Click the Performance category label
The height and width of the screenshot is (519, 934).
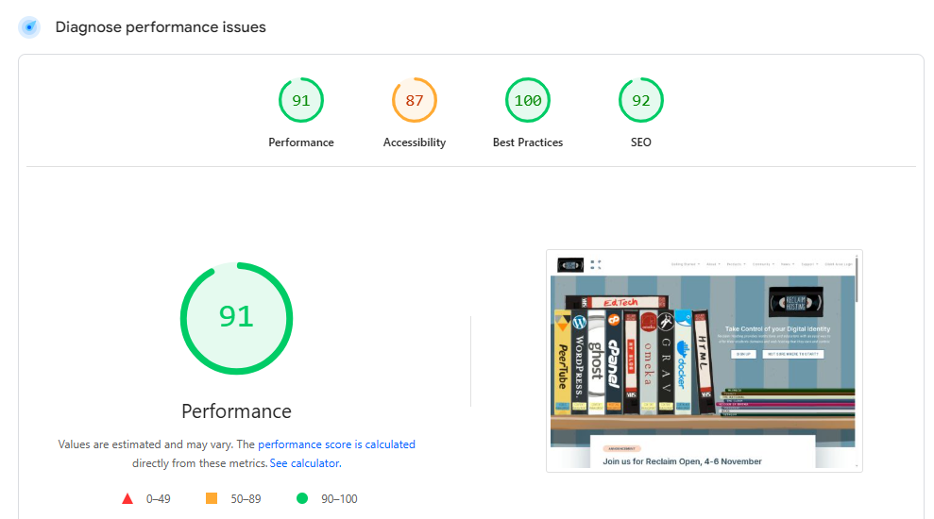point(301,142)
